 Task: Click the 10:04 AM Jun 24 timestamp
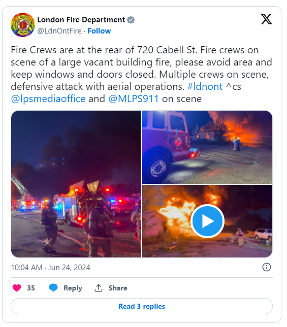[x=50, y=268]
